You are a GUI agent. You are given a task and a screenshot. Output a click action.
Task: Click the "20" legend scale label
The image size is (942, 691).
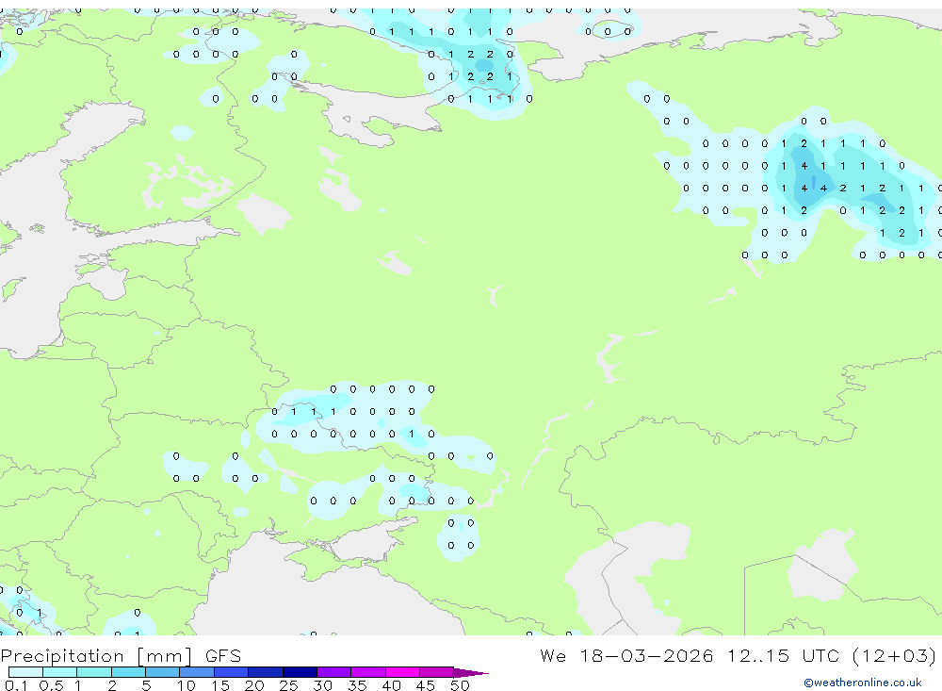coord(254,685)
